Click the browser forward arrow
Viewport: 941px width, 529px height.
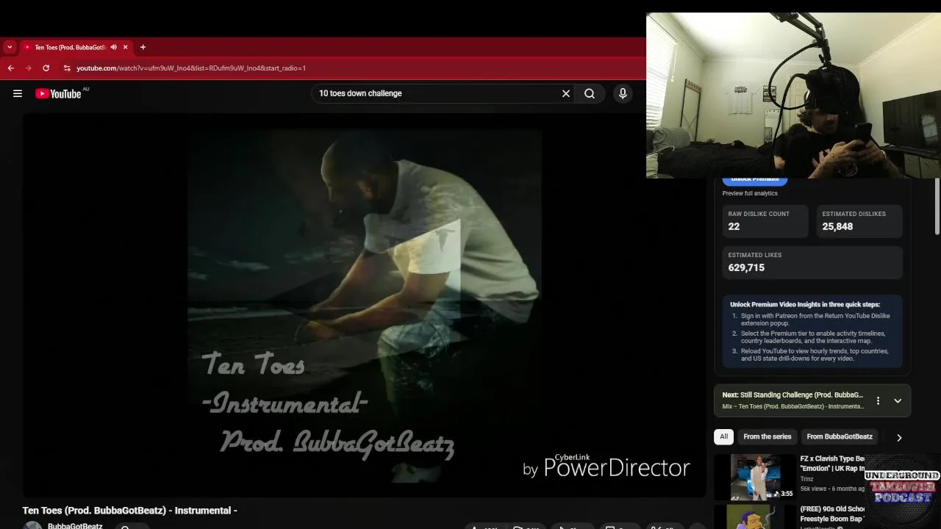point(29,68)
